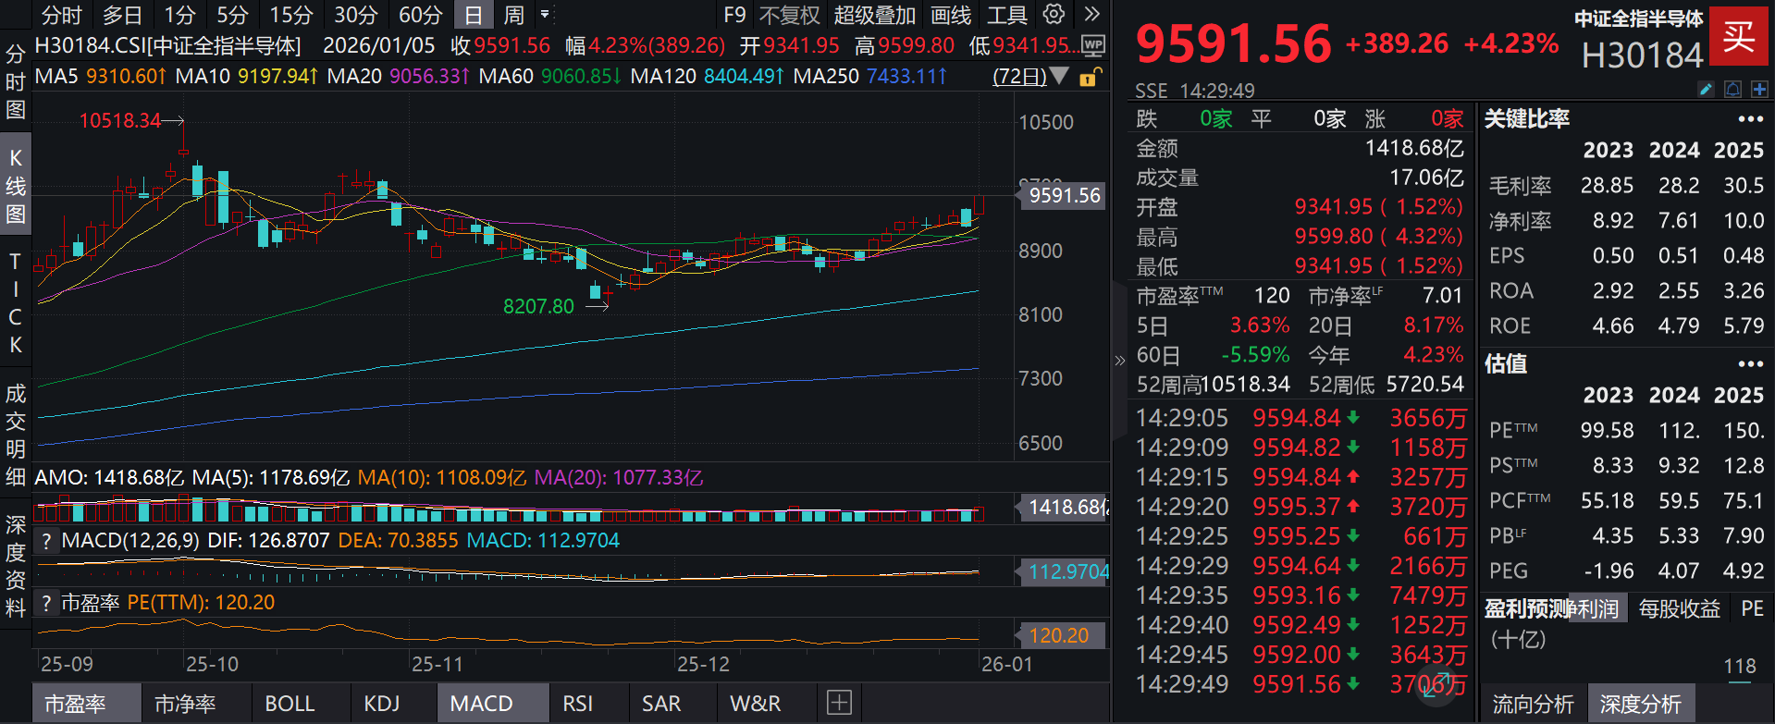Screen dimensions: 1775x724
Task: Open 关键比率 more options ellipsis
Action: (x=1750, y=119)
